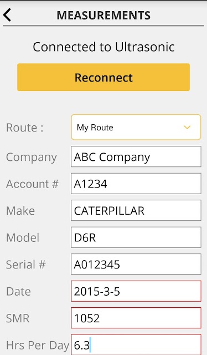
Task: Tap the Company label
Action: point(32,158)
